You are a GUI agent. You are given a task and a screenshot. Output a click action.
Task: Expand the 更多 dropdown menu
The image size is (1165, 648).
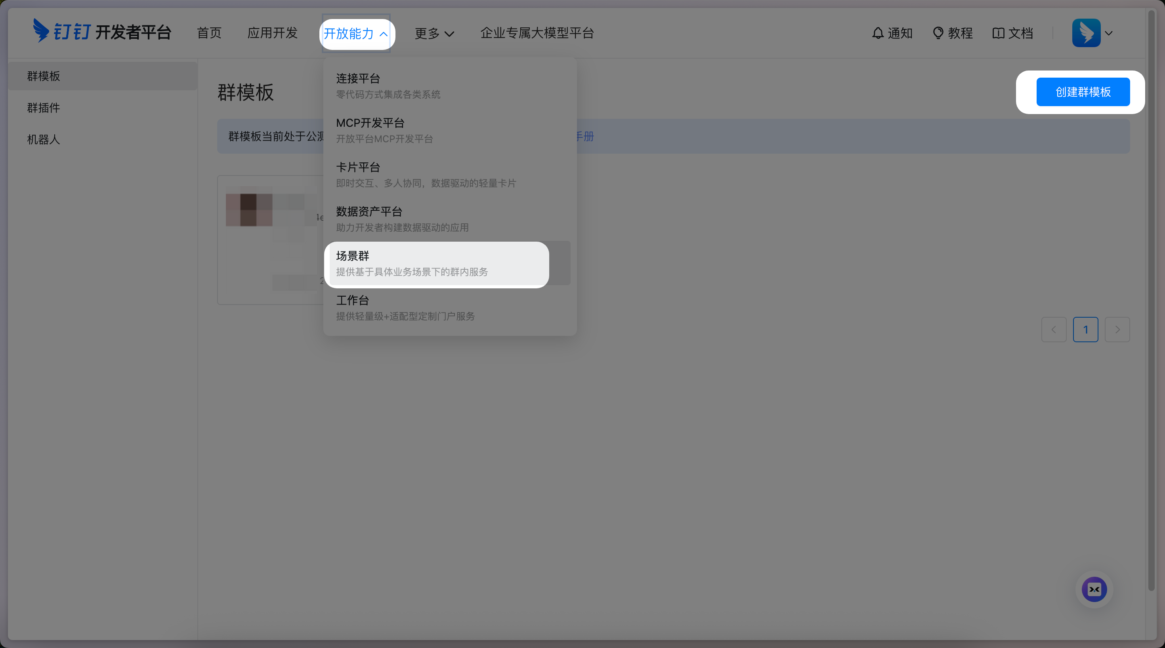[x=434, y=33]
